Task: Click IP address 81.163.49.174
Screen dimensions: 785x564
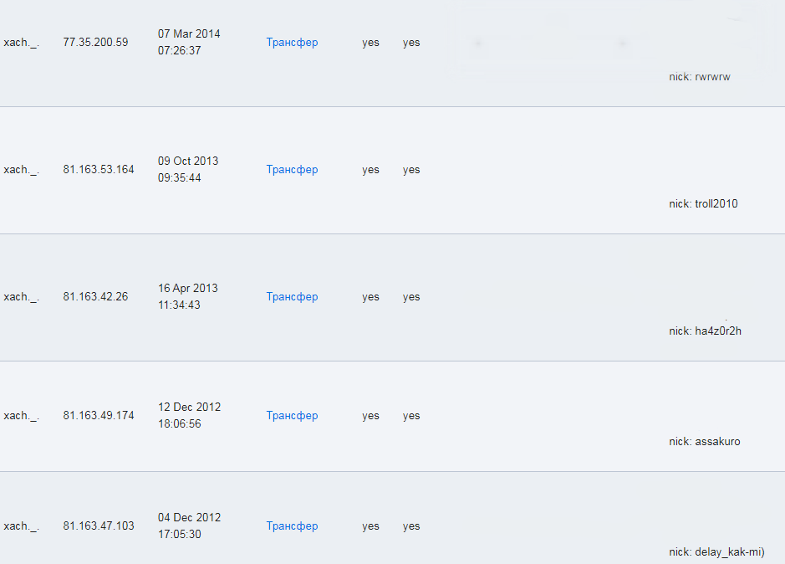Action: coord(98,416)
